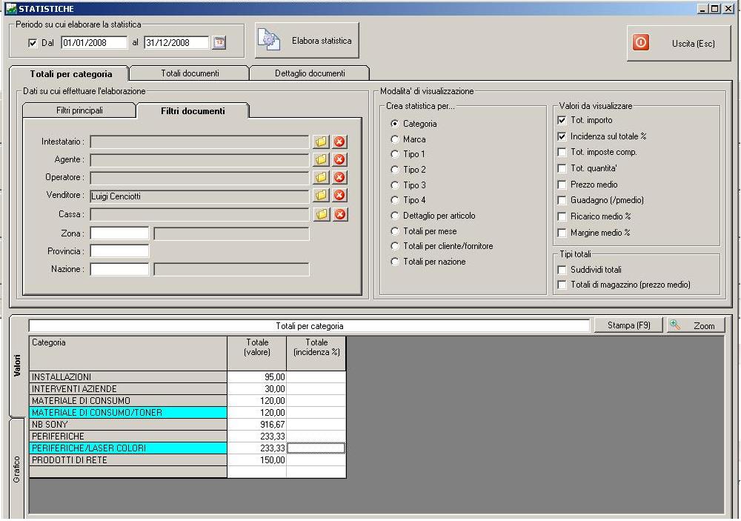
Task: Select Totali per cliente/fornitore option
Action: point(395,246)
